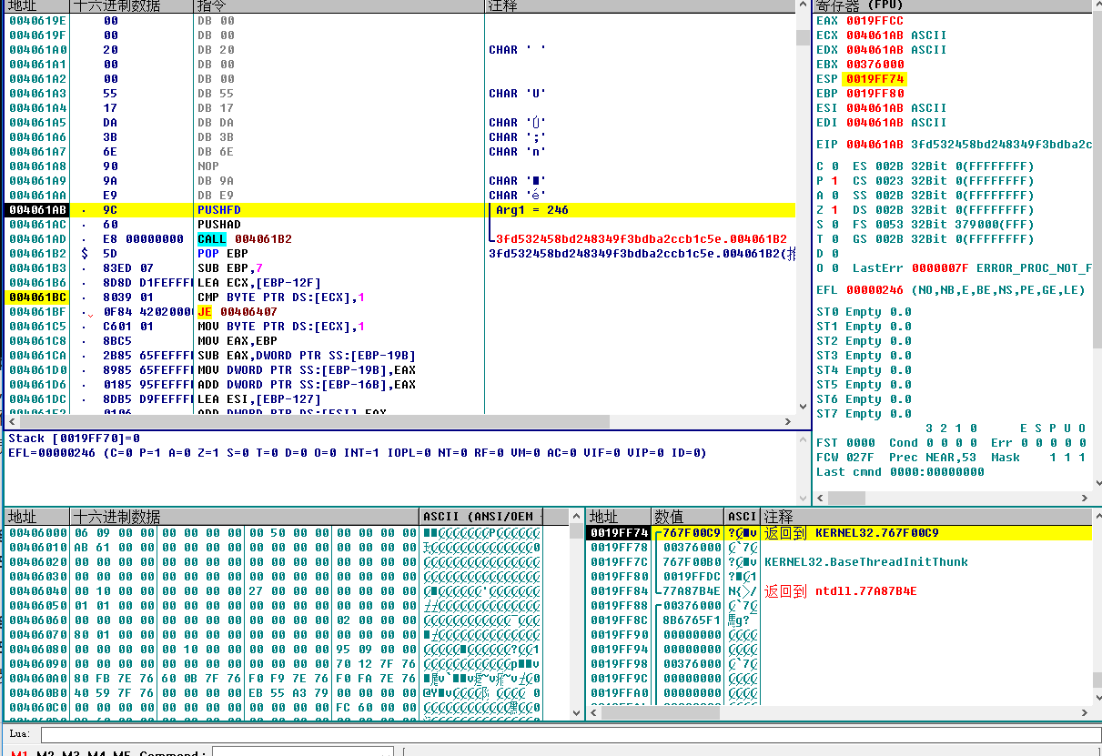Image resolution: width=1102 pixels, height=756 pixels.
Task: Switch to the M2 memory dump tab
Action: [x=45, y=753]
